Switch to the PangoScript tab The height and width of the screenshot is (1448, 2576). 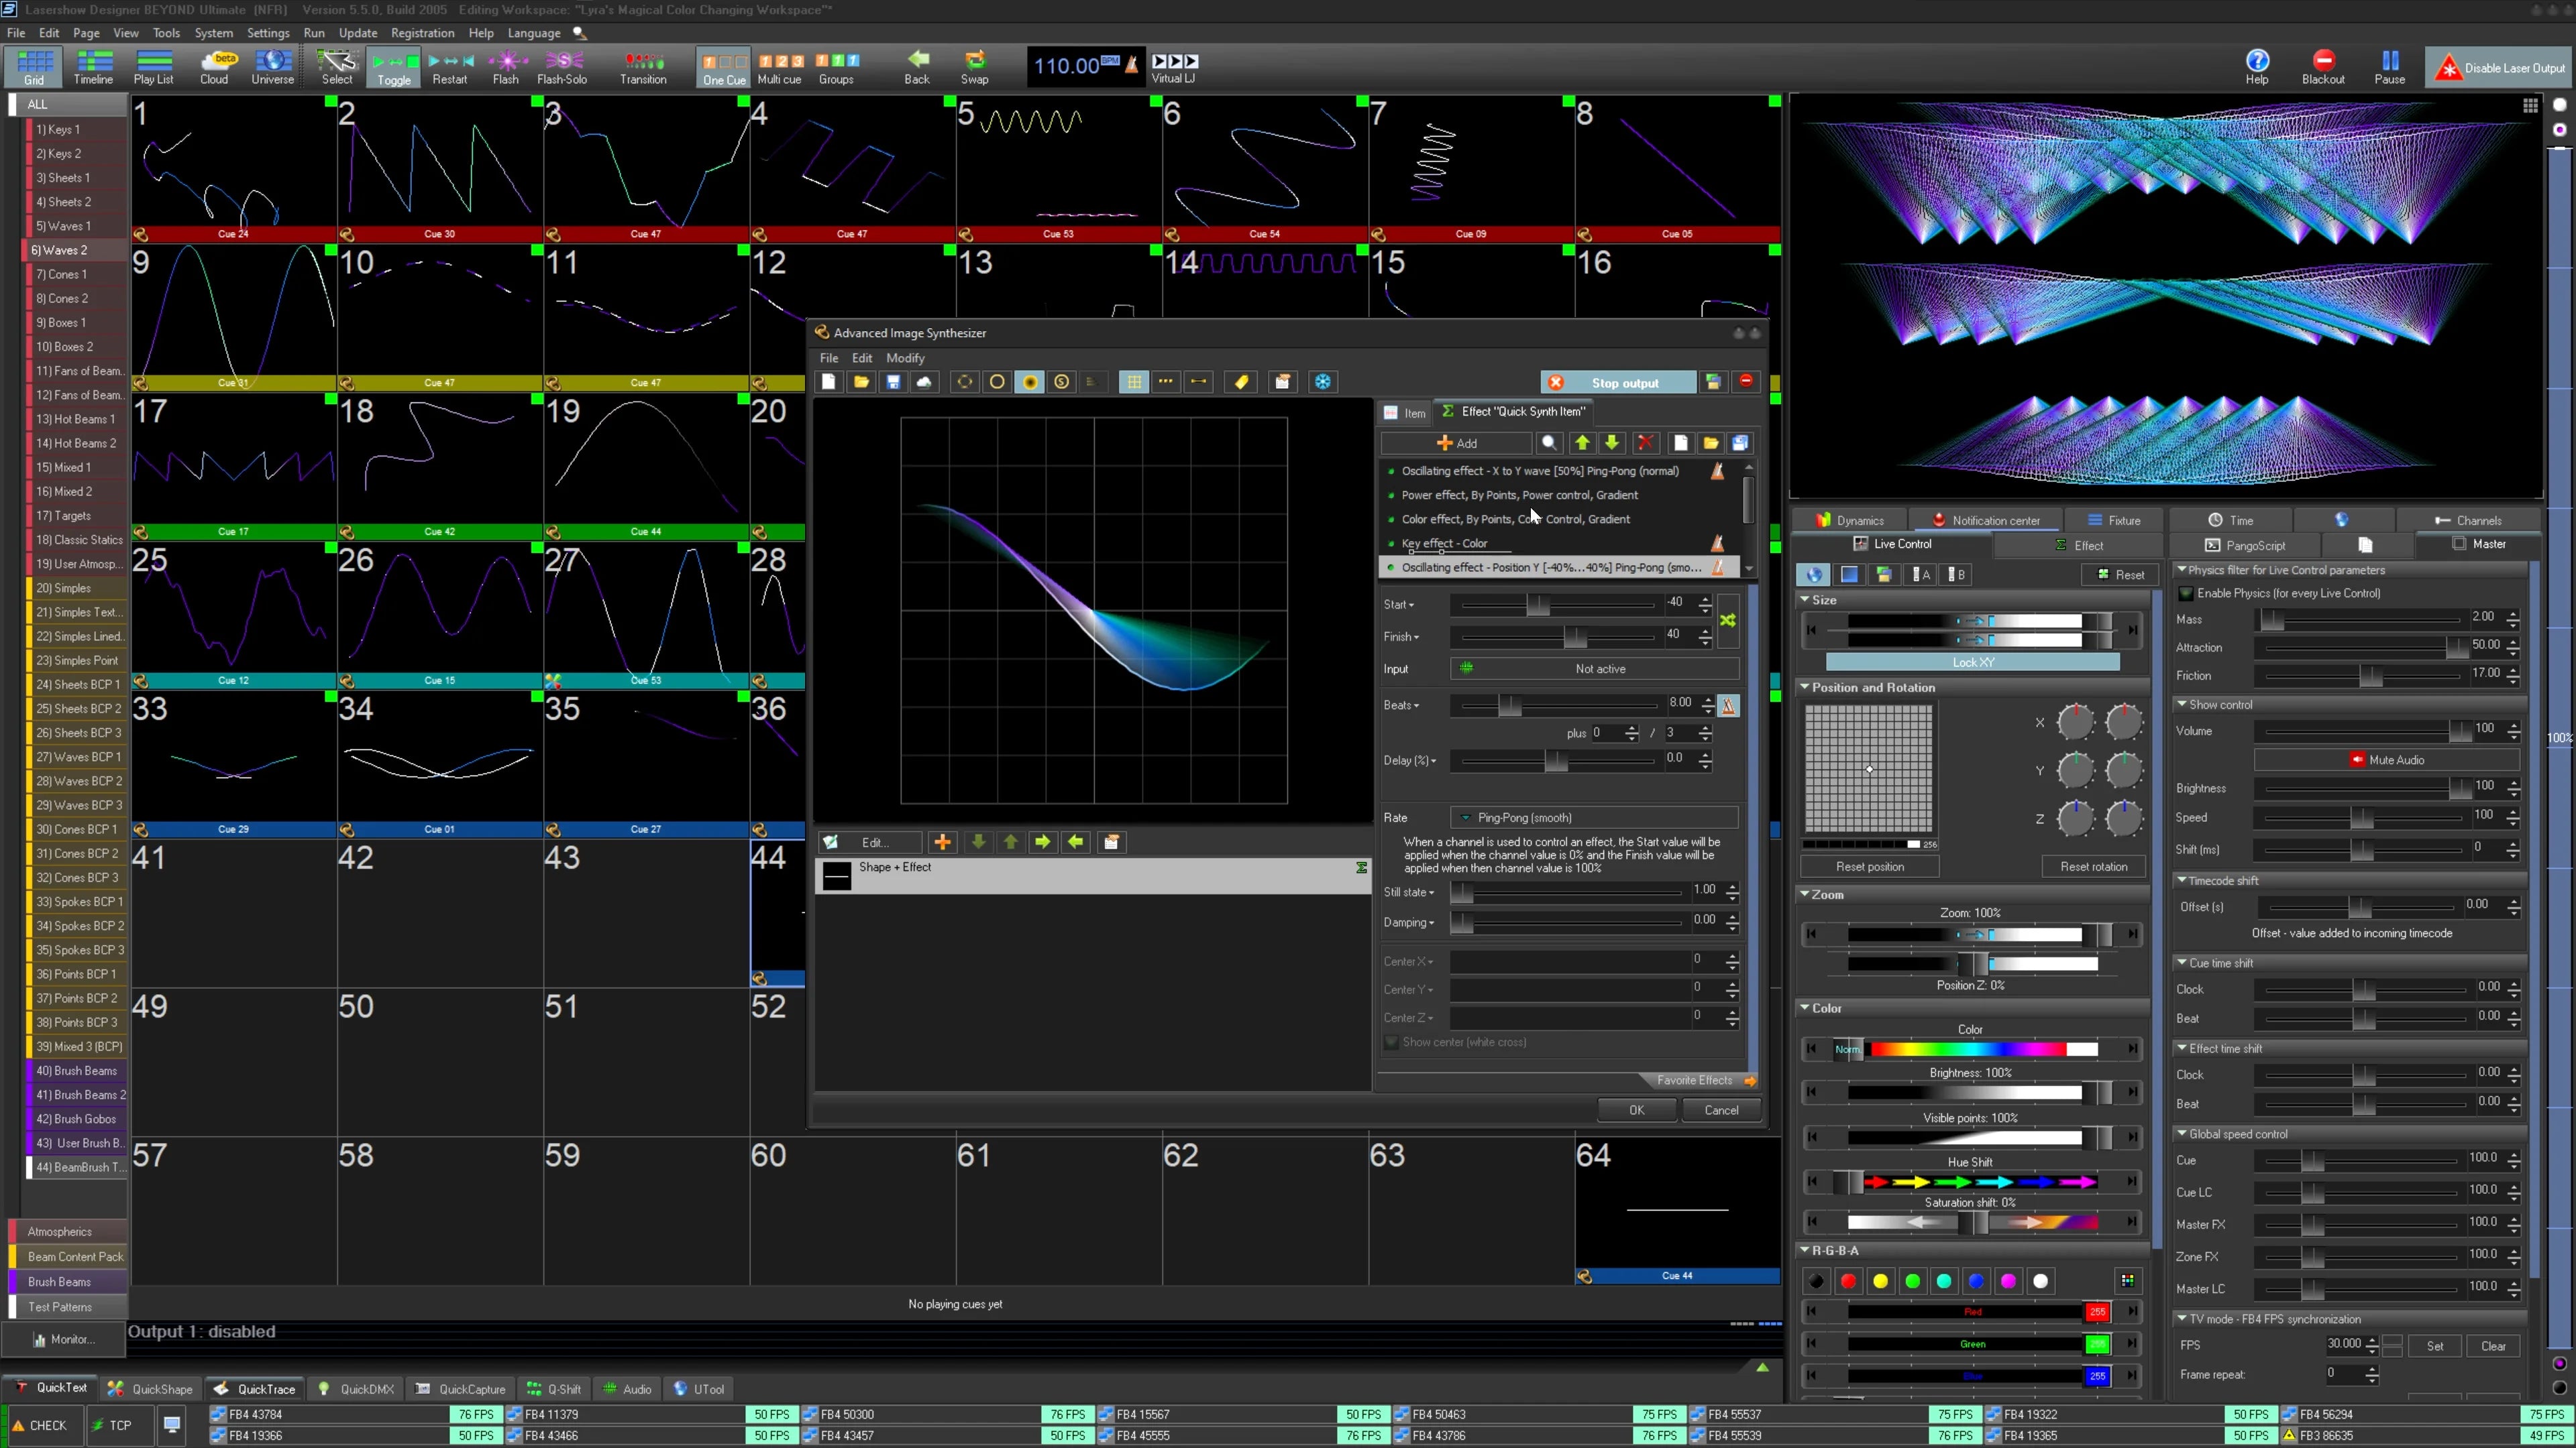click(2245, 546)
